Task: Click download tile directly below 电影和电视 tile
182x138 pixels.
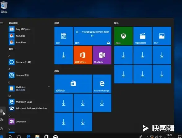Action: (x=142, y=55)
